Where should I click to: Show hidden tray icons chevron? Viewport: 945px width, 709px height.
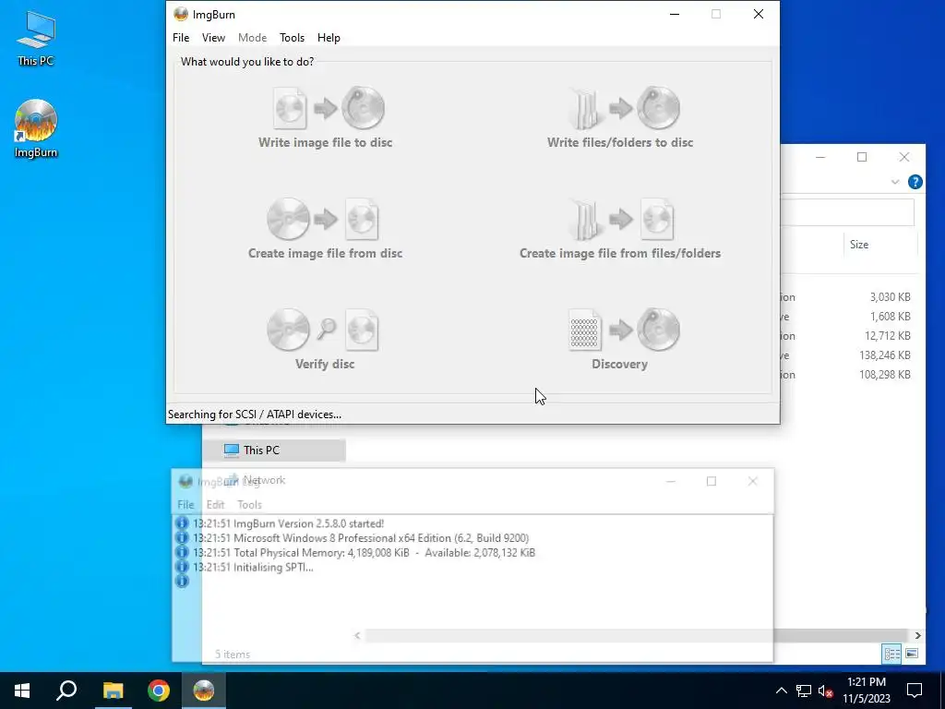781,691
